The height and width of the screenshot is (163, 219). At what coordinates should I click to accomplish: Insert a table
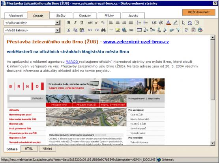[139, 30]
